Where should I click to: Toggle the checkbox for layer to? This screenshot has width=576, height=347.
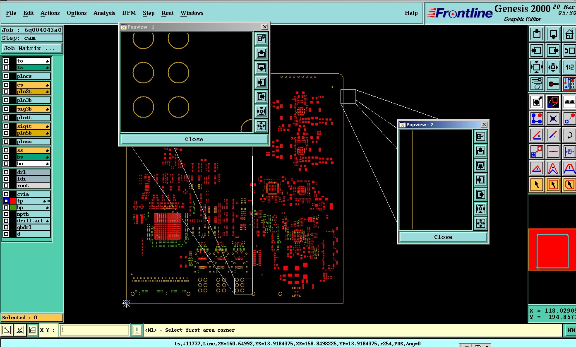[6, 61]
